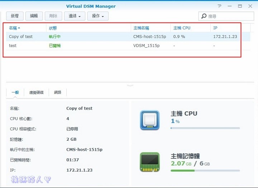Click the 2.07 GB memory used figure

pos(181,164)
